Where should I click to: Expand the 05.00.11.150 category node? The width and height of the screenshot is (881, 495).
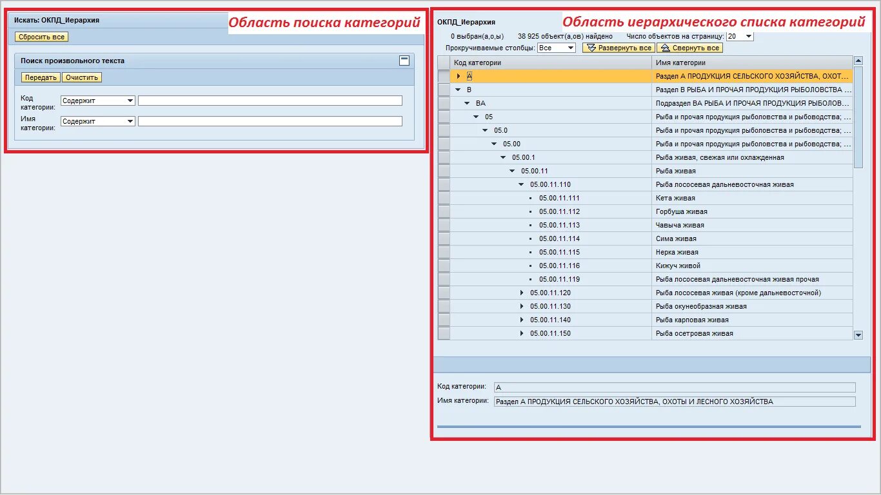[522, 333]
